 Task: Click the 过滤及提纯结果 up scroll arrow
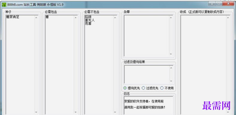coord(171,68)
